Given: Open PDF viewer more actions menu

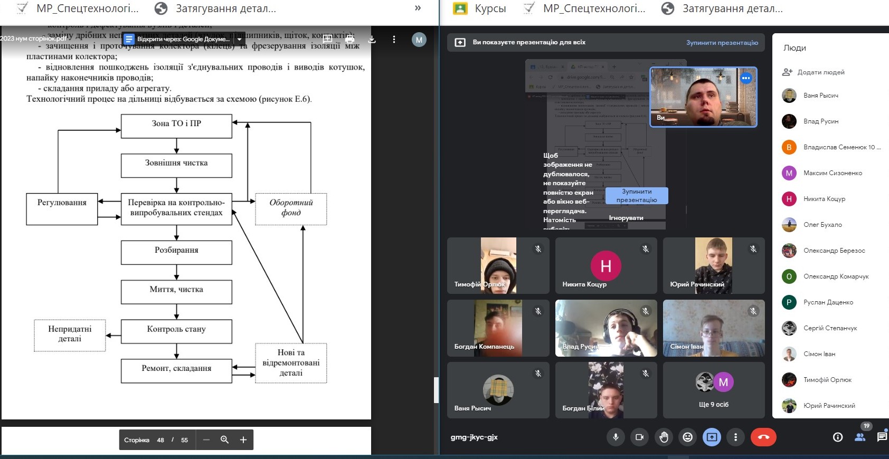Looking at the screenshot, I should pos(394,39).
